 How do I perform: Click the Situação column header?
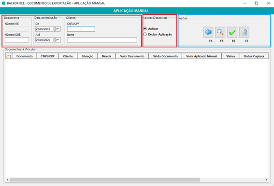click(x=87, y=56)
